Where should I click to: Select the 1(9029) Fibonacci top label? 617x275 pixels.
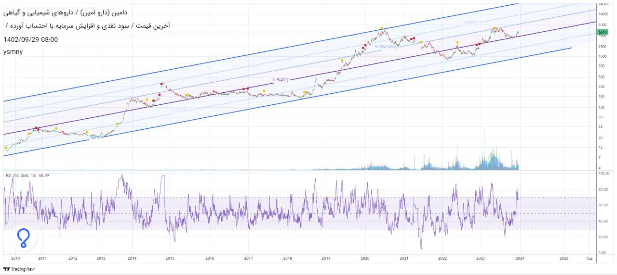click(x=470, y=23)
